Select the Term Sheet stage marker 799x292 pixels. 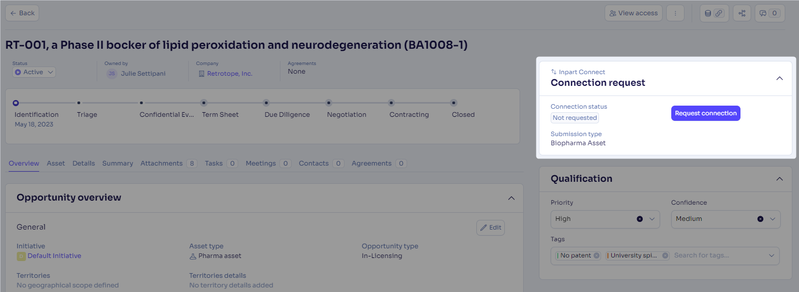[x=204, y=103]
